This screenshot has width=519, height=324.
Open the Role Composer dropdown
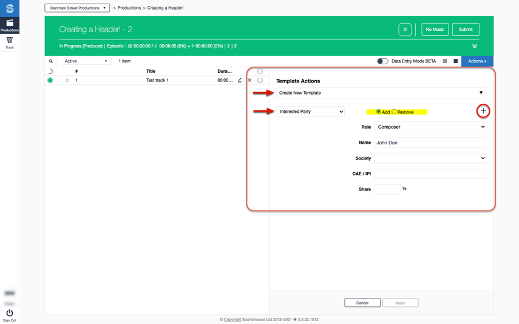[x=430, y=127]
